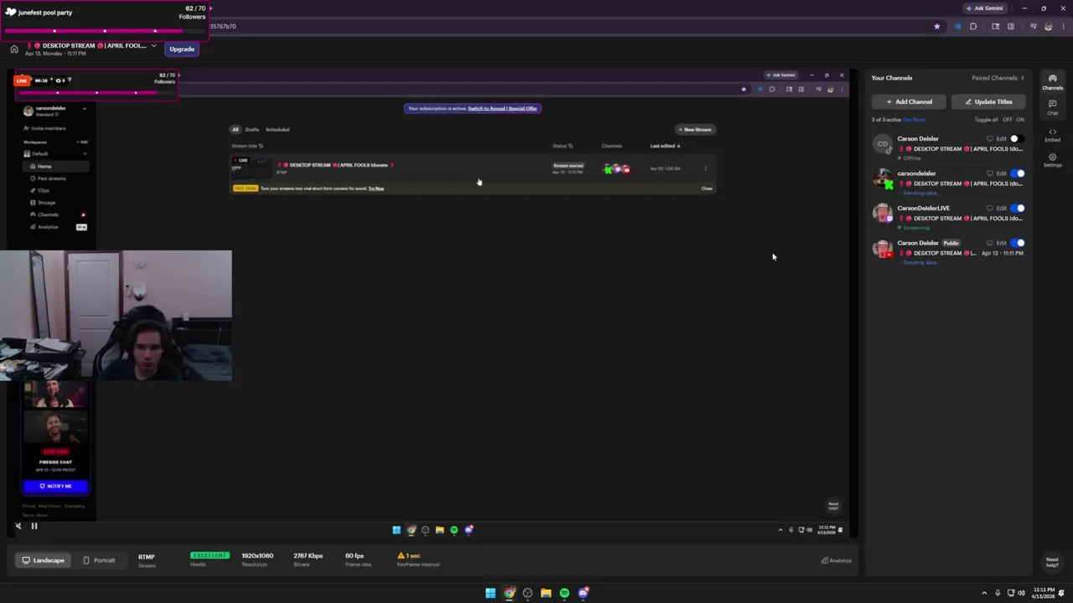Edit the CarsonDeislerLIVE channel

pyautogui.click(x=1001, y=209)
